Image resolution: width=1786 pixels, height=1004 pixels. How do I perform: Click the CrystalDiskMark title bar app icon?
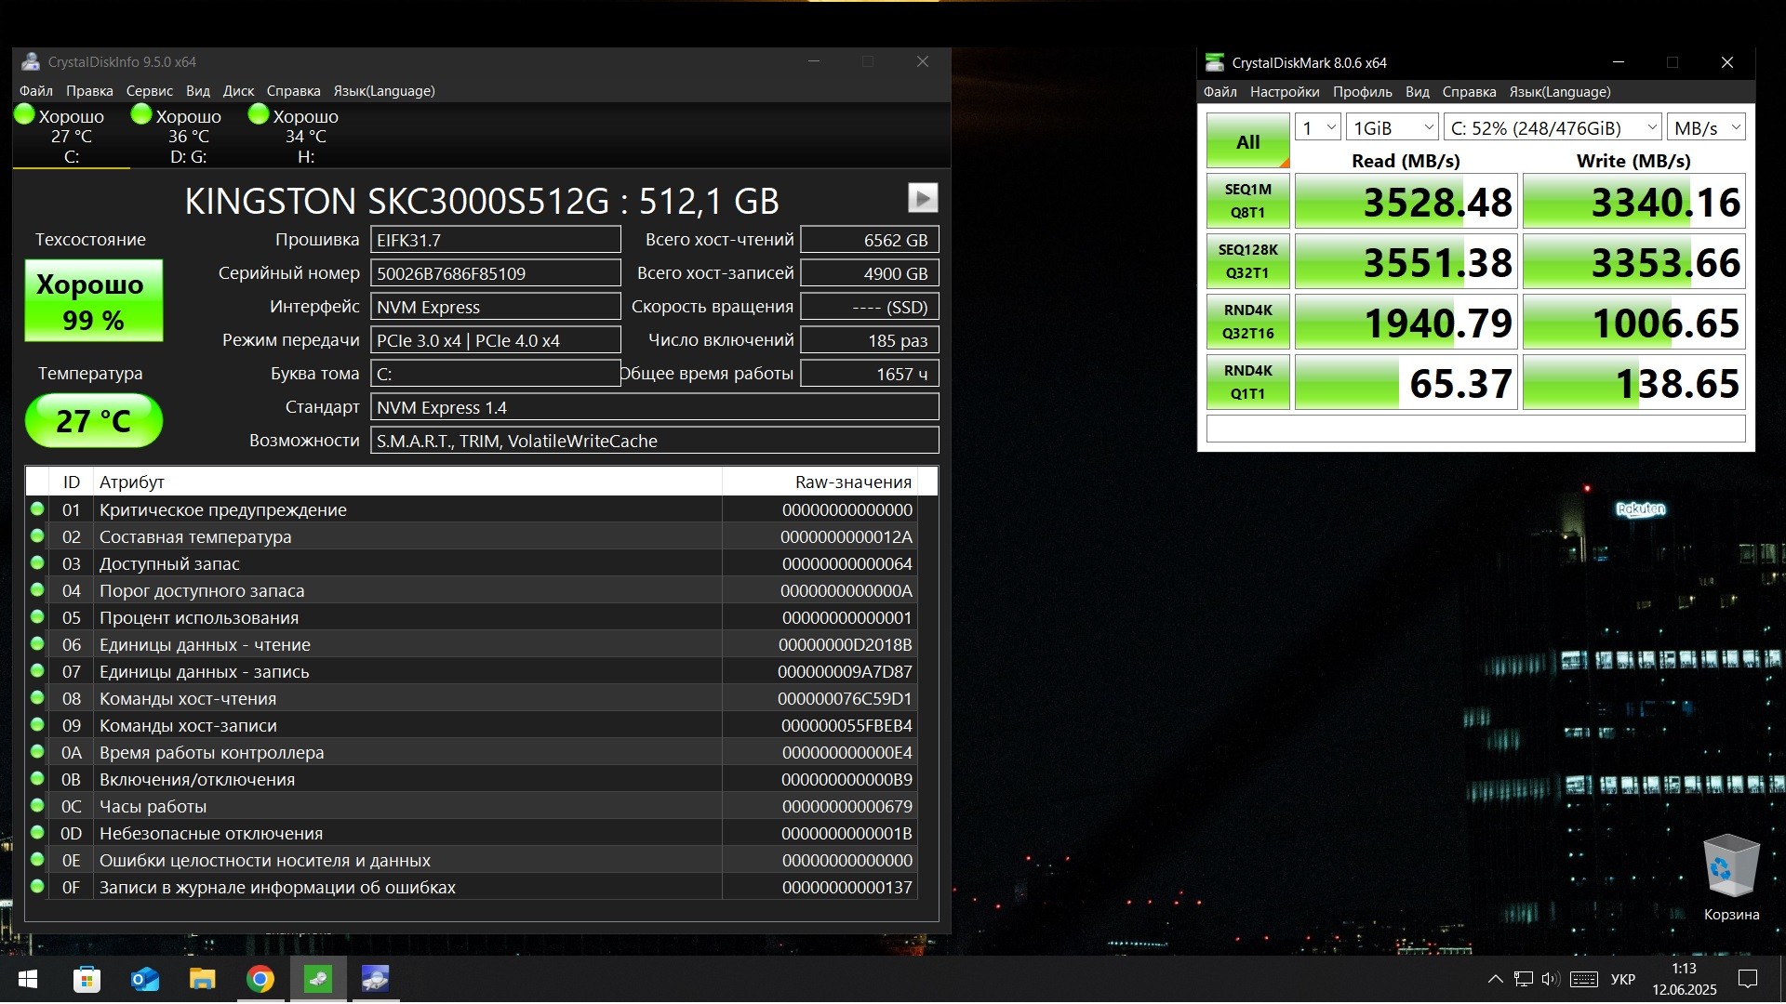click(x=1214, y=62)
